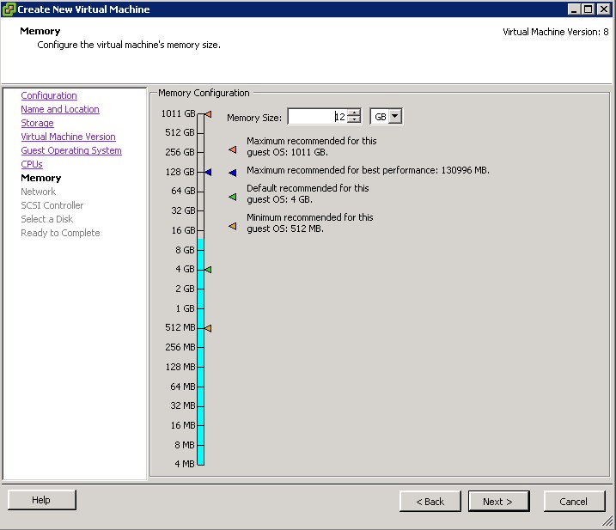The image size is (616, 530).
Task: Click the blue best performance marker
Action: click(207, 172)
